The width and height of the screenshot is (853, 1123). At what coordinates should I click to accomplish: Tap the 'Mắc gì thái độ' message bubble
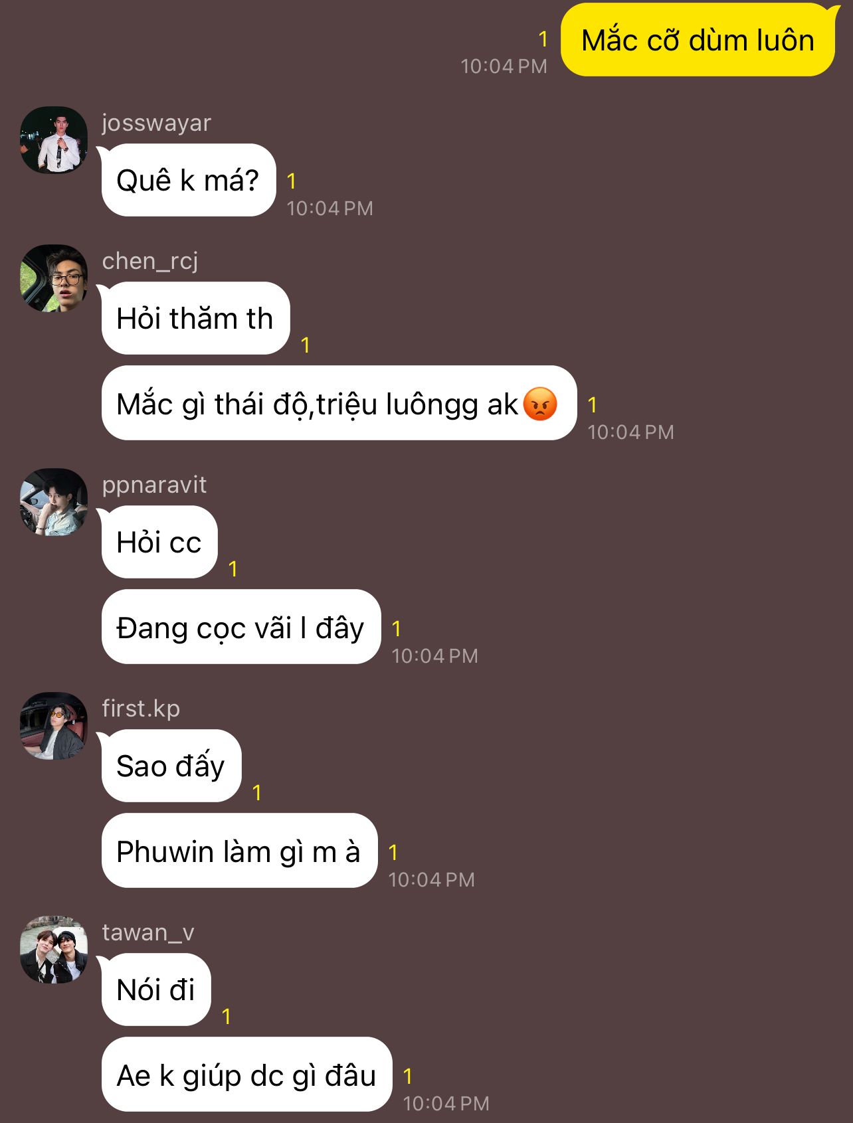[x=339, y=403]
